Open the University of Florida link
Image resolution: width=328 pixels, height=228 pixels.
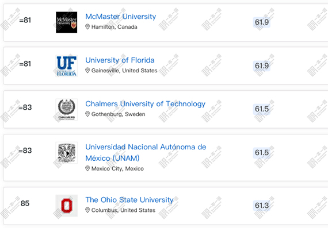point(120,60)
